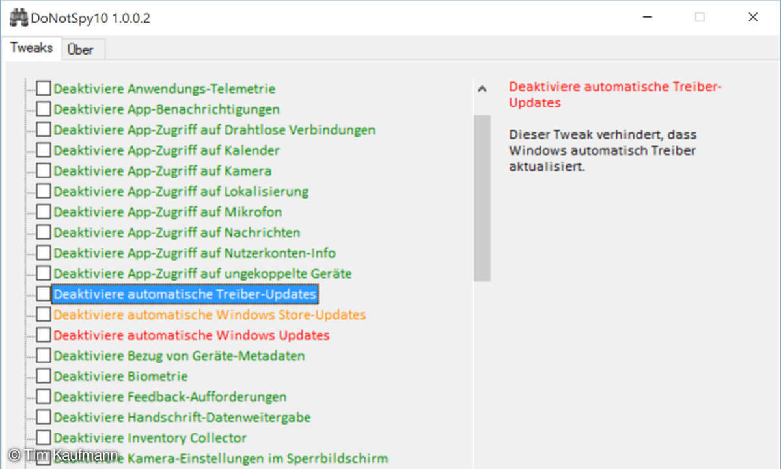Click the list scrollbar up arrow
The height and width of the screenshot is (469, 781).
pyautogui.click(x=482, y=89)
